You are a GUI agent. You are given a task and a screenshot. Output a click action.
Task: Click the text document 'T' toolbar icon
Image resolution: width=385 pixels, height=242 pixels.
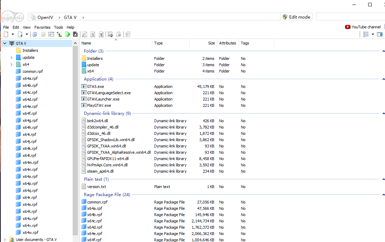(x=101, y=34)
